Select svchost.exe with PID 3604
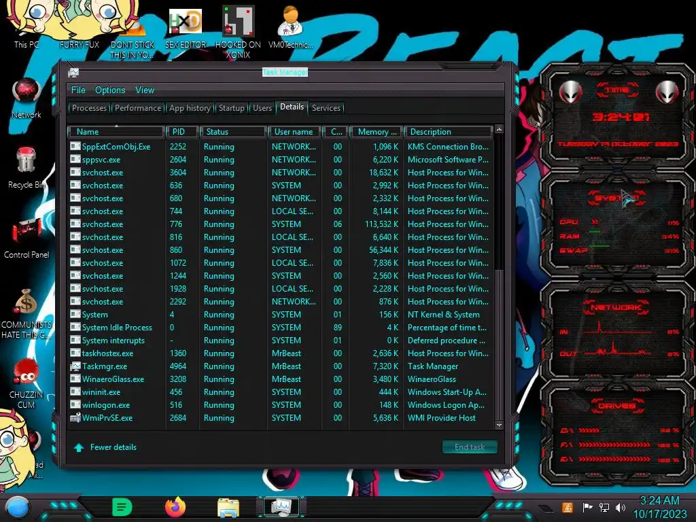Viewport: 696px width, 522px height. (279, 172)
